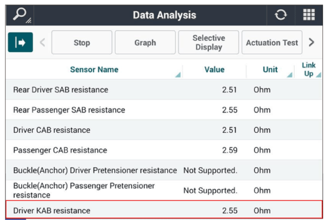Select the highlighted Driver KAB resistance row
Screen dimensions: 328x224
164,210
